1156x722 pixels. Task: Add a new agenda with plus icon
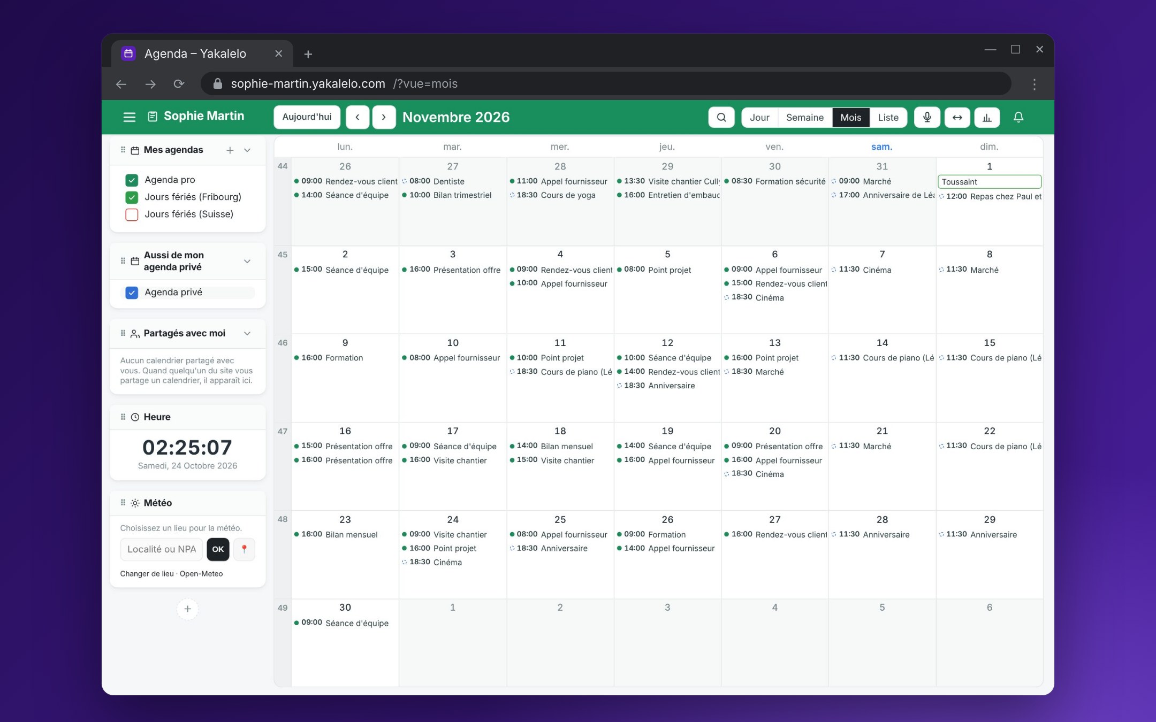[230, 150]
